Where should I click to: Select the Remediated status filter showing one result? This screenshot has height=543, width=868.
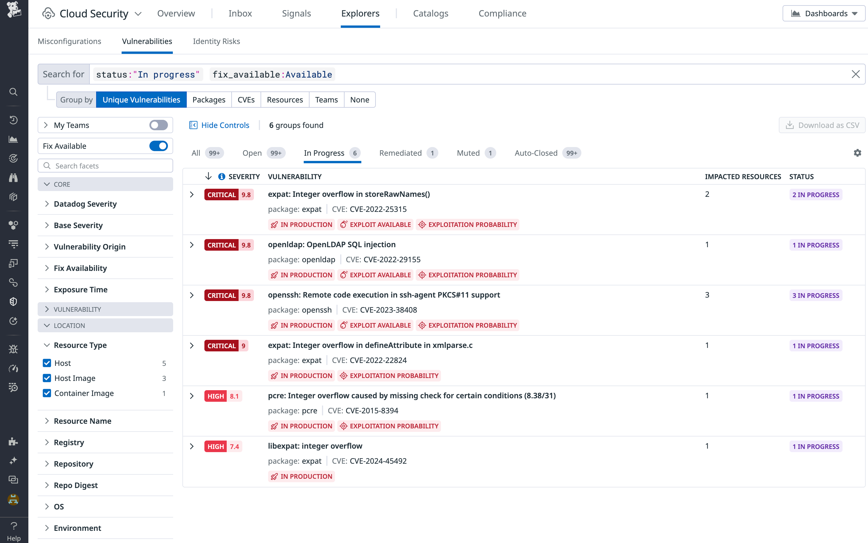(x=400, y=153)
